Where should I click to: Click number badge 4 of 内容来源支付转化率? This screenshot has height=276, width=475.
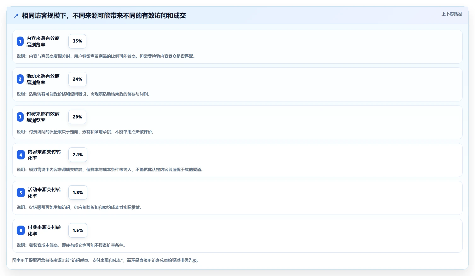[21, 155]
